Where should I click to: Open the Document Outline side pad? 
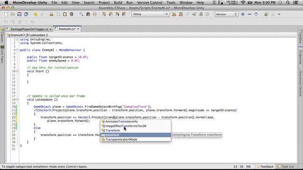point(301,82)
